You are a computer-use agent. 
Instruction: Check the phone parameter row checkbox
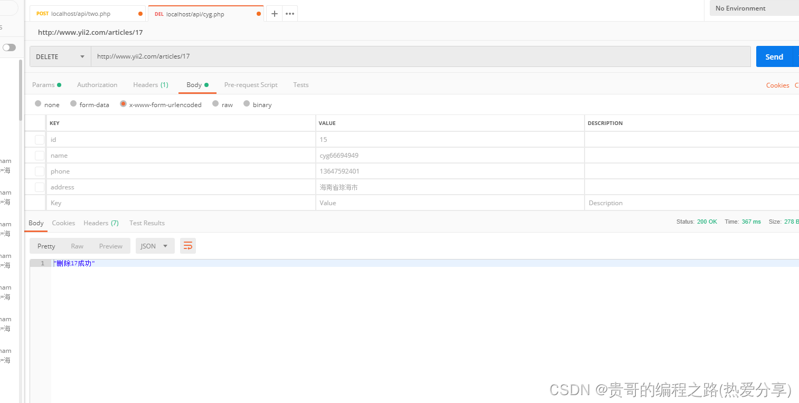40,171
